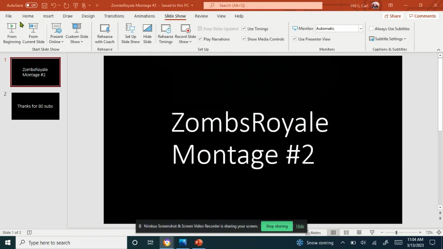Start slide show From Beginning
443x249 pixels.
click(x=12, y=34)
